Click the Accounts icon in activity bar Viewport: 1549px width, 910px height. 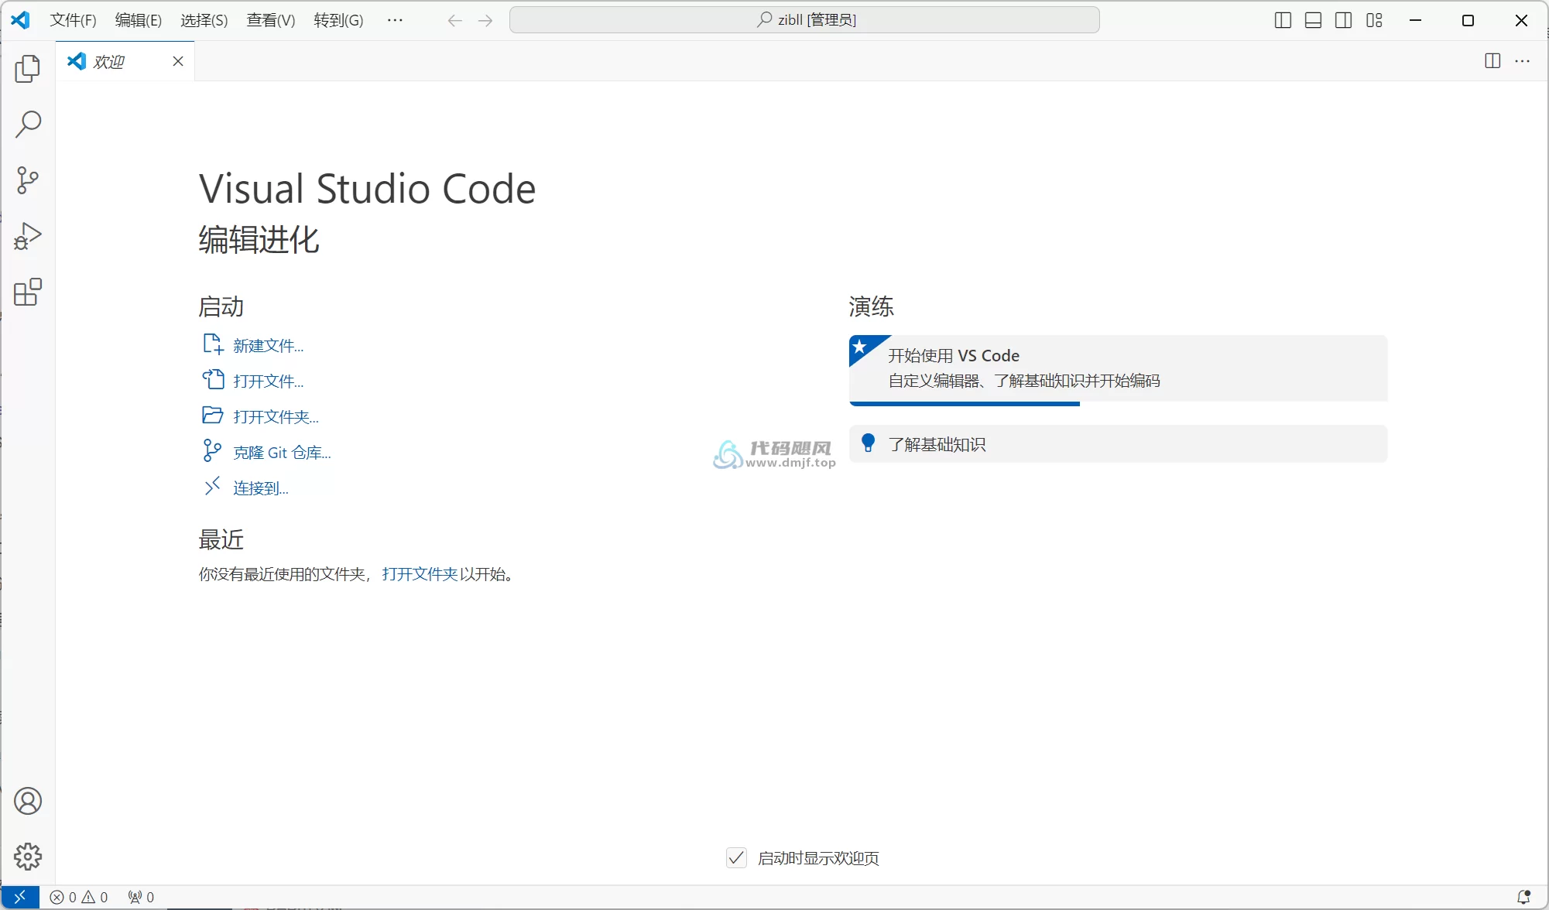28,801
